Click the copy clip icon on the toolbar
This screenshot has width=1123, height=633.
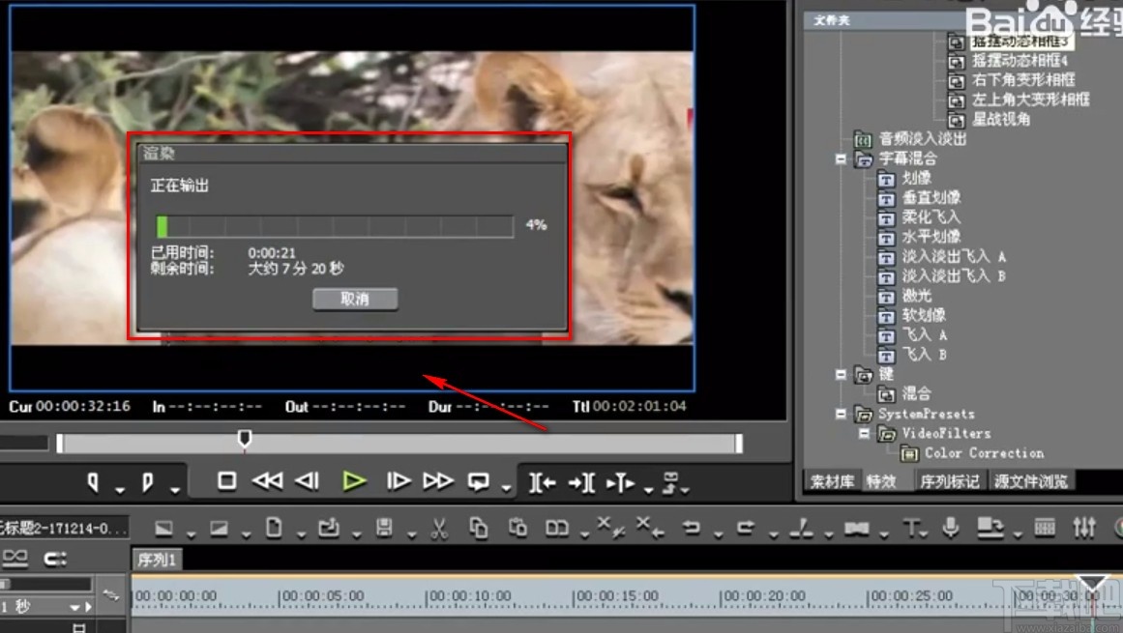tap(480, 527)
